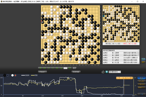
Task: Click the 相关绝艺精解推荐 list header
Action: [120, 51]
